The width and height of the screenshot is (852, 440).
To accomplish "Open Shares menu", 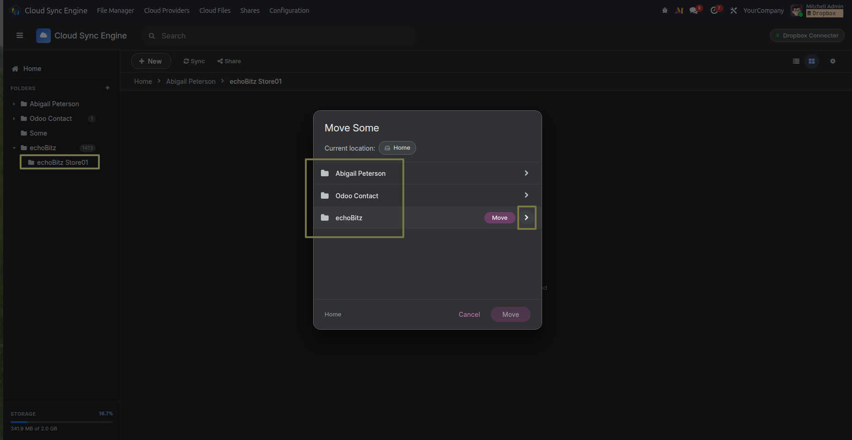I will (x=250, y=11).
